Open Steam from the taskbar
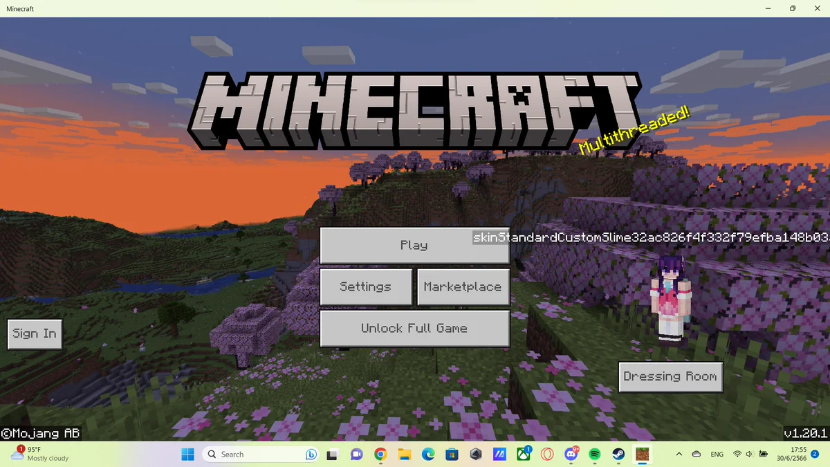Image resolution: width=830 pixels, height=467 pixels. point(618,454)
